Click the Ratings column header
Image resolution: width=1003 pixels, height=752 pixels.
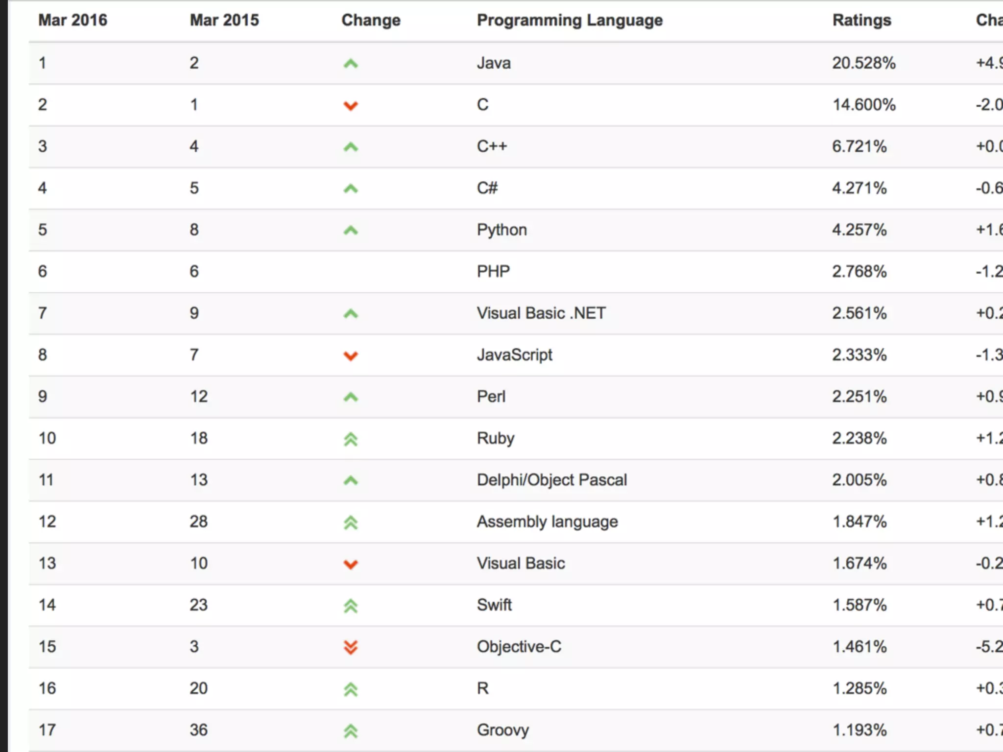(861, 20)
